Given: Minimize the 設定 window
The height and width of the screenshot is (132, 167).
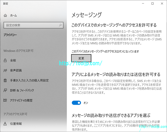Looking at the screenshot, I should coord(143,4).
